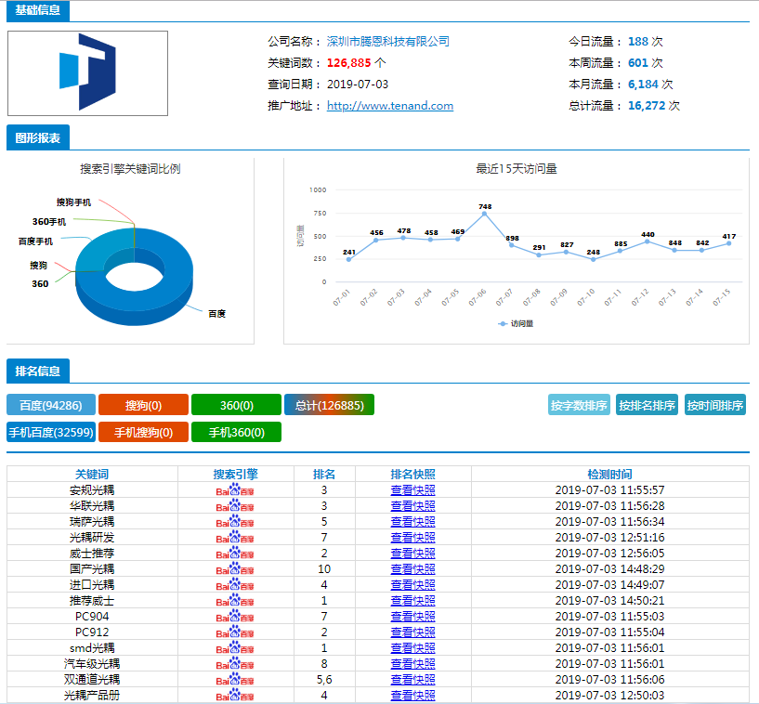Select the 手机百度(32599) tab
Image resolution: width=759 pixels, height=704 pixels.
50,432
